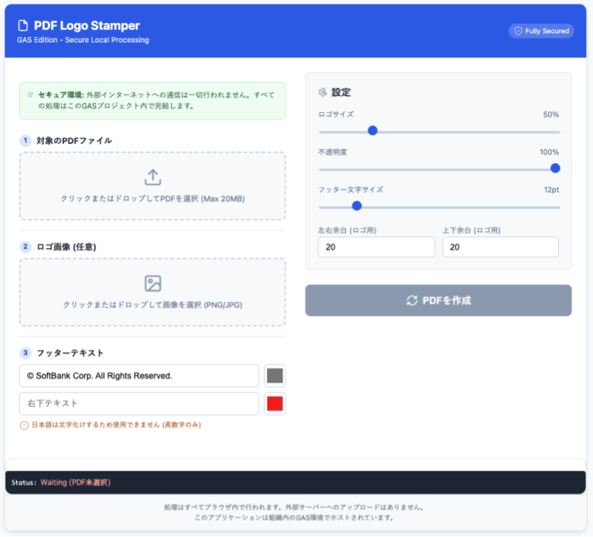The height and width of the screenshot is (537, 593).
Task: Click the 100% opacity value
Action: (x=549, y=152)
